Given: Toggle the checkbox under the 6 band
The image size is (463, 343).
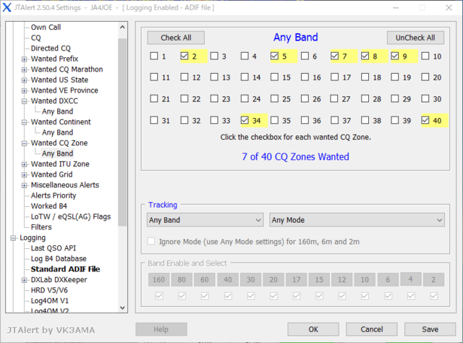Looking at the screenshot, I should [x=388, y=296].
